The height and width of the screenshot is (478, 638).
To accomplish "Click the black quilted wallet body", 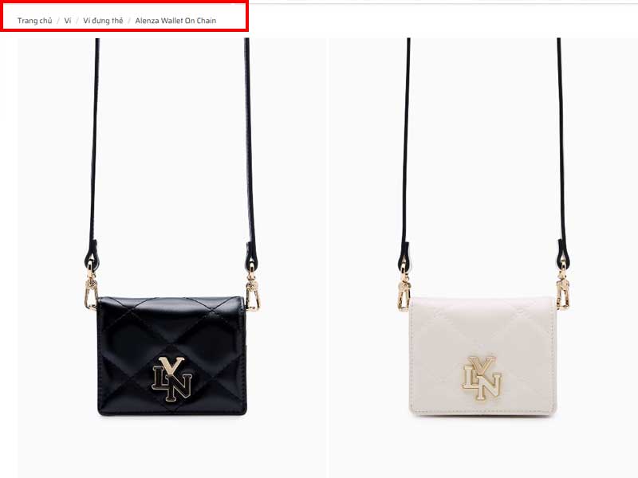I will 171,356.
